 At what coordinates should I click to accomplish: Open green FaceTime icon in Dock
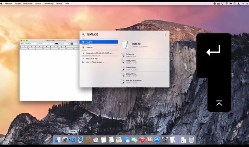tap(134, 140)
